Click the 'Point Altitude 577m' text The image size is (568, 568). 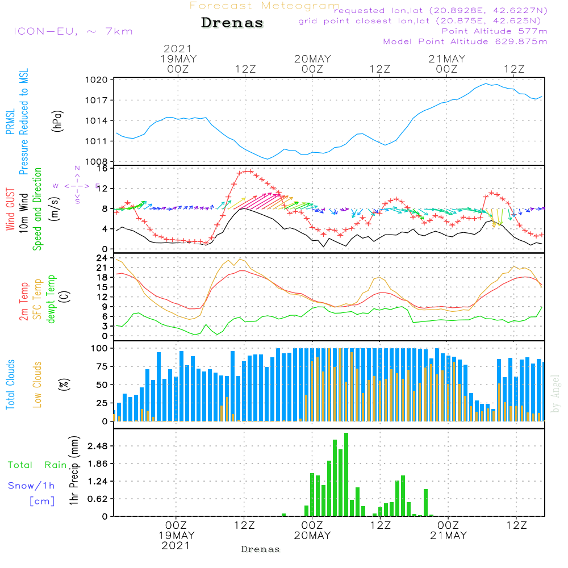click(x=495, y=31)
